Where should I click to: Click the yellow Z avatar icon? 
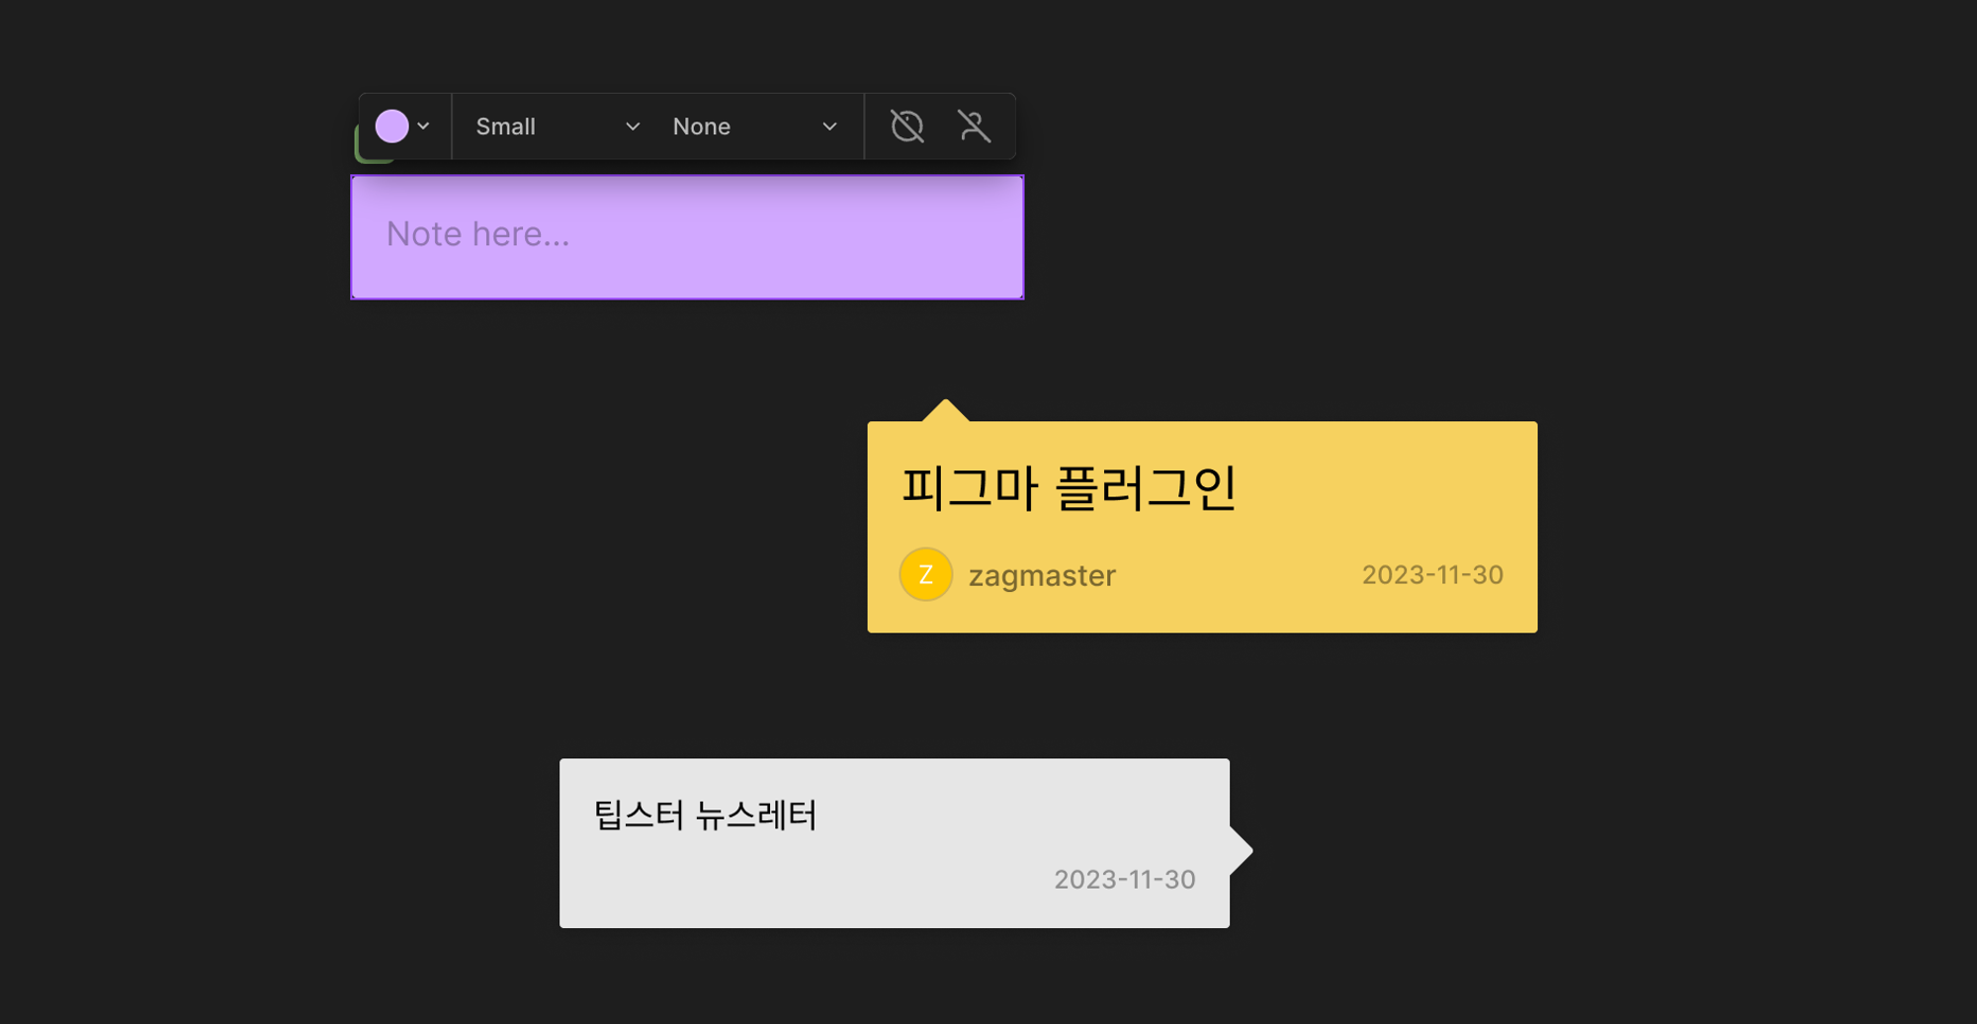coord(925,574)
